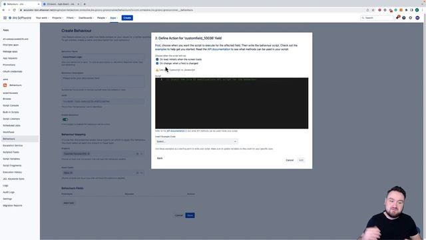Open Script Listeners in the sidebar
Image resolution: width=426 pixels, height=240 pixels.
pos(11,119)
